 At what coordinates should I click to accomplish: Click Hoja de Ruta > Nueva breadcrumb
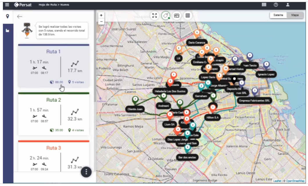[53, 5]
